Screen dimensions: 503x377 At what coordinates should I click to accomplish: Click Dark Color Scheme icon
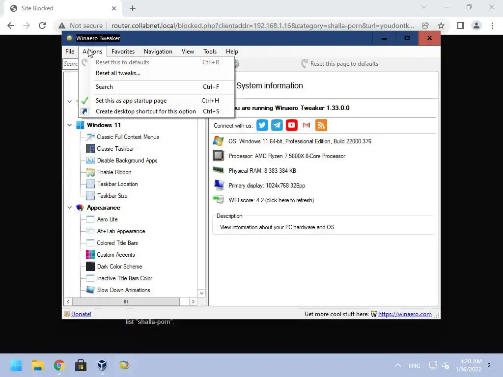[x=90, y=267]
